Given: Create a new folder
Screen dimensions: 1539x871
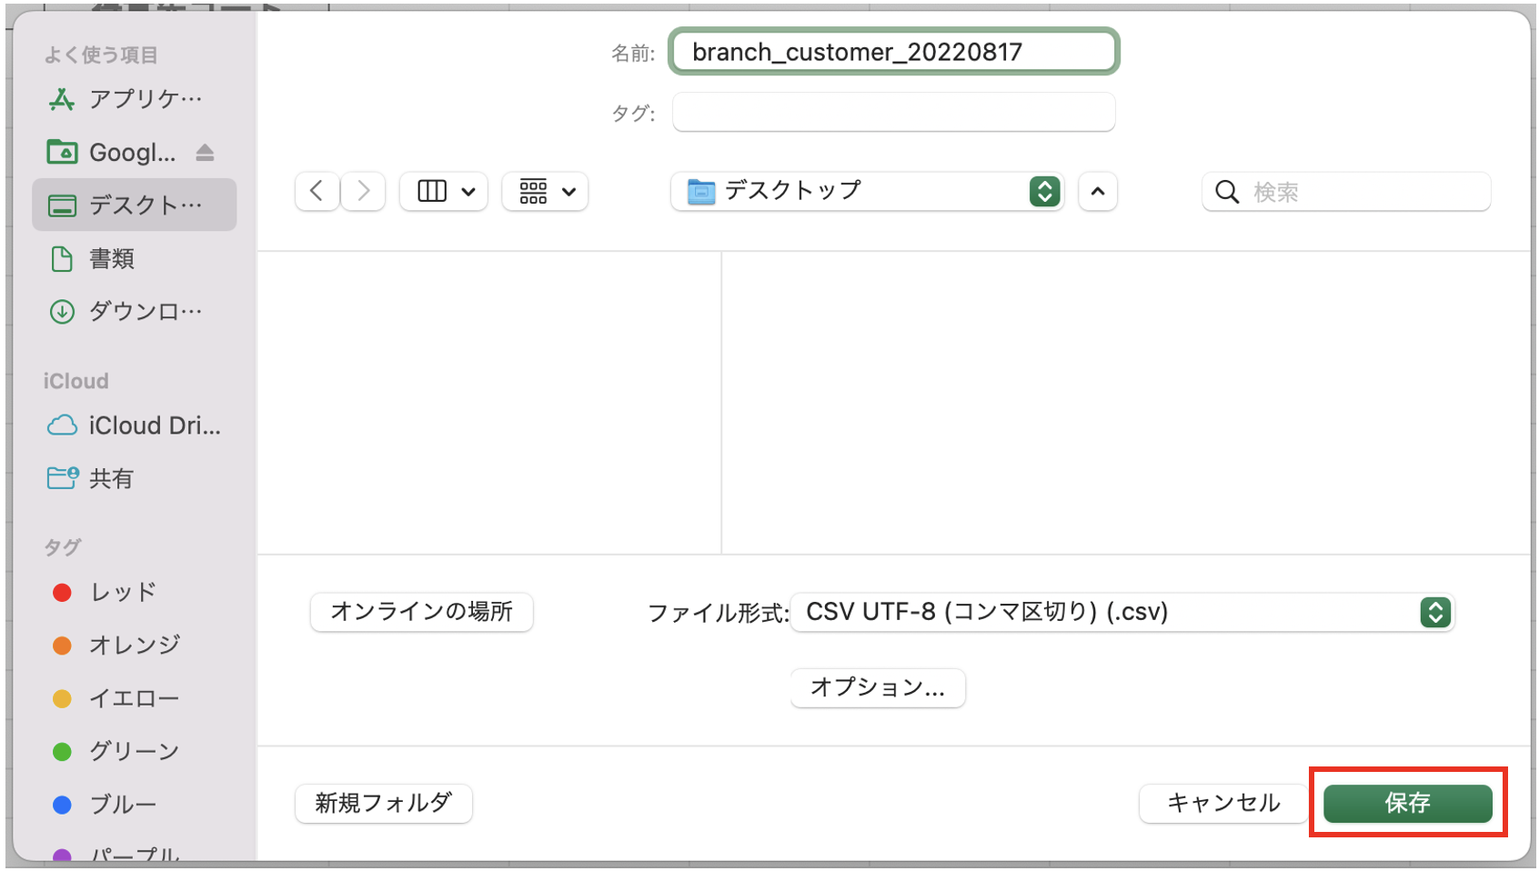Looking at the screenshot, I should (383, 803).
